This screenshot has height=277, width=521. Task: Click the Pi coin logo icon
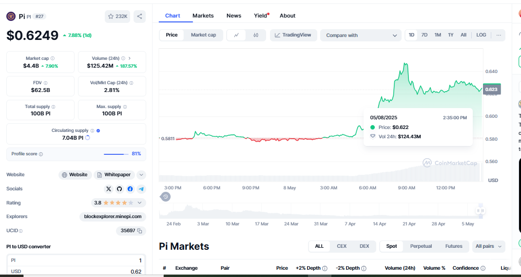tap(11, 16)
